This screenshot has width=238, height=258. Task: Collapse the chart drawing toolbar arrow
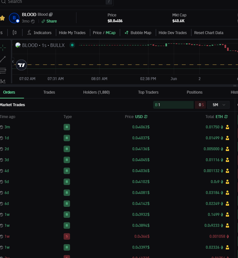pos(13,62)
